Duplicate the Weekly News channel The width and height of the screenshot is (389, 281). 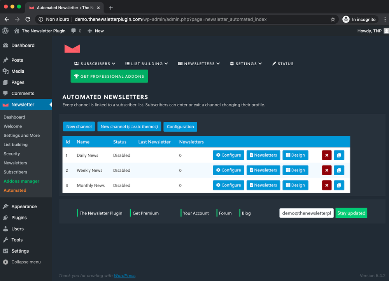(x=339, y=170)
